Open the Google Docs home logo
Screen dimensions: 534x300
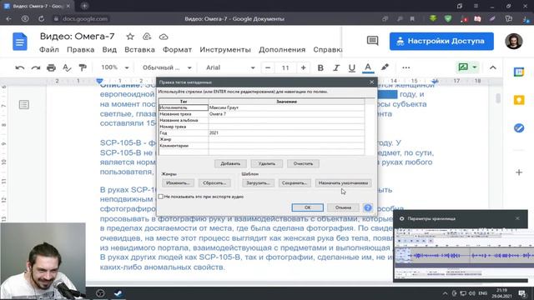20,42
